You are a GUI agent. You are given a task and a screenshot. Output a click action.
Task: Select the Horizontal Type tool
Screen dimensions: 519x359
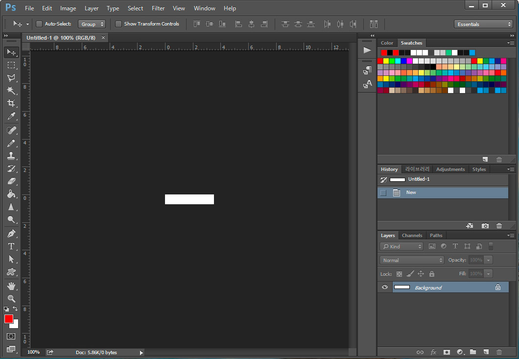point(11,246)
